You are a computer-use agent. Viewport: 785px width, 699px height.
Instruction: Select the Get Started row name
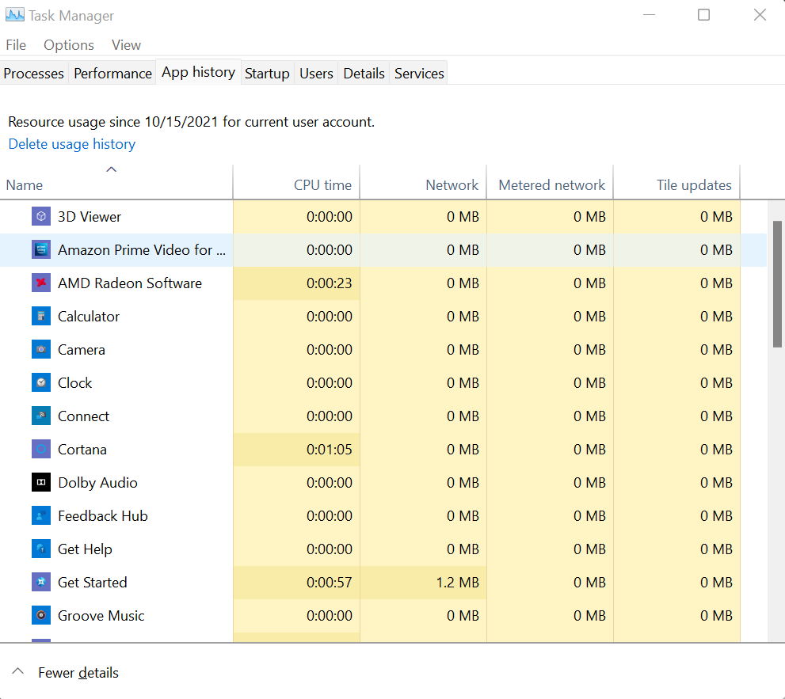pos(92,583)
